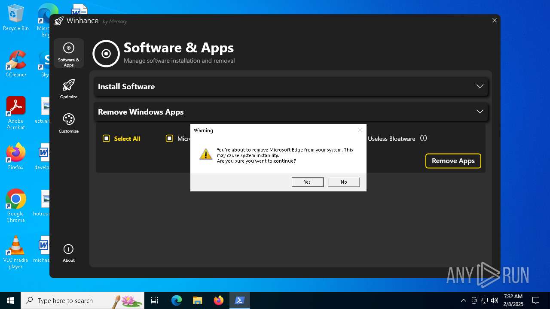The width and height of the screenshot is (550, 309).
Task: Confirm Edge removal with Yes
Action: point(308,182)
